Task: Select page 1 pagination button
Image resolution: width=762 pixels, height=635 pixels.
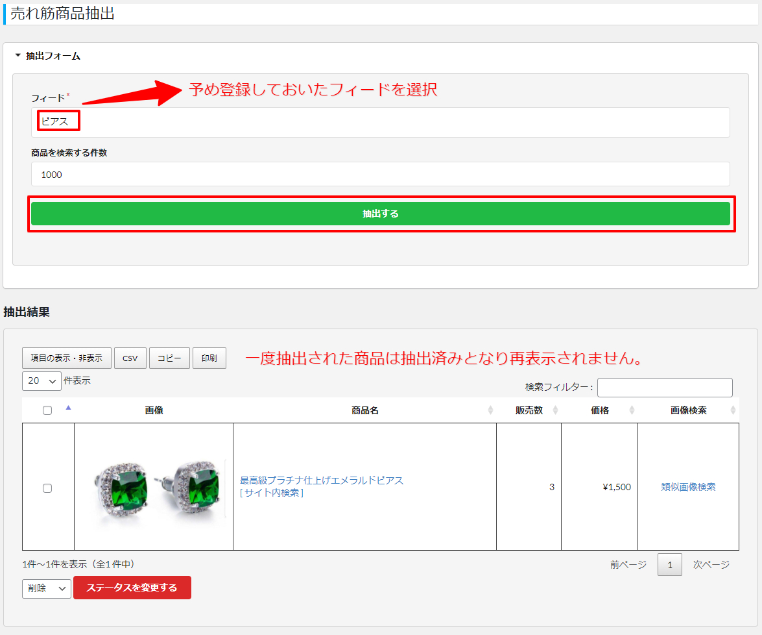Action: coord(670,564)
